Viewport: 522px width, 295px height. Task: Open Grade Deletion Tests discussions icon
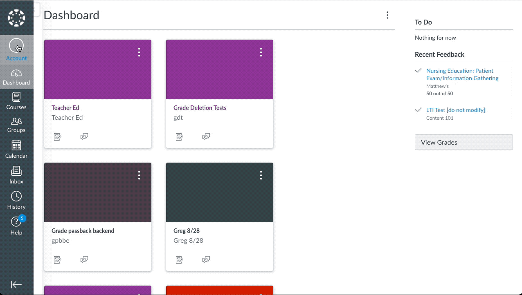coord(206,137)
